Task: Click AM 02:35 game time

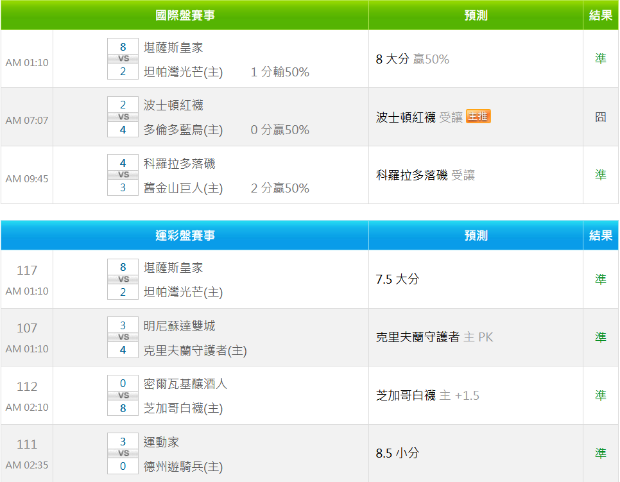Action: click(27, 465)
